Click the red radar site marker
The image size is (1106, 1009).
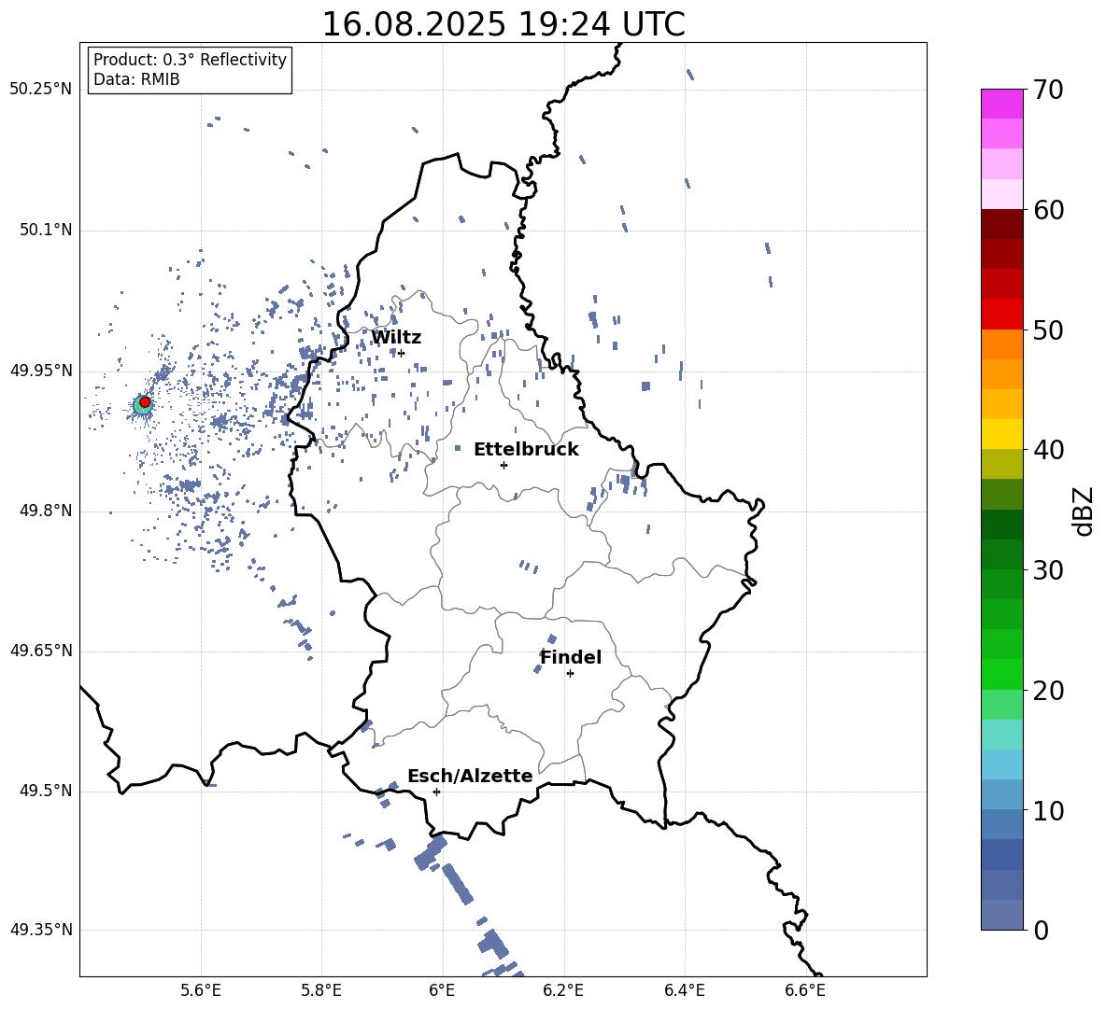click(x=145, y=402)
